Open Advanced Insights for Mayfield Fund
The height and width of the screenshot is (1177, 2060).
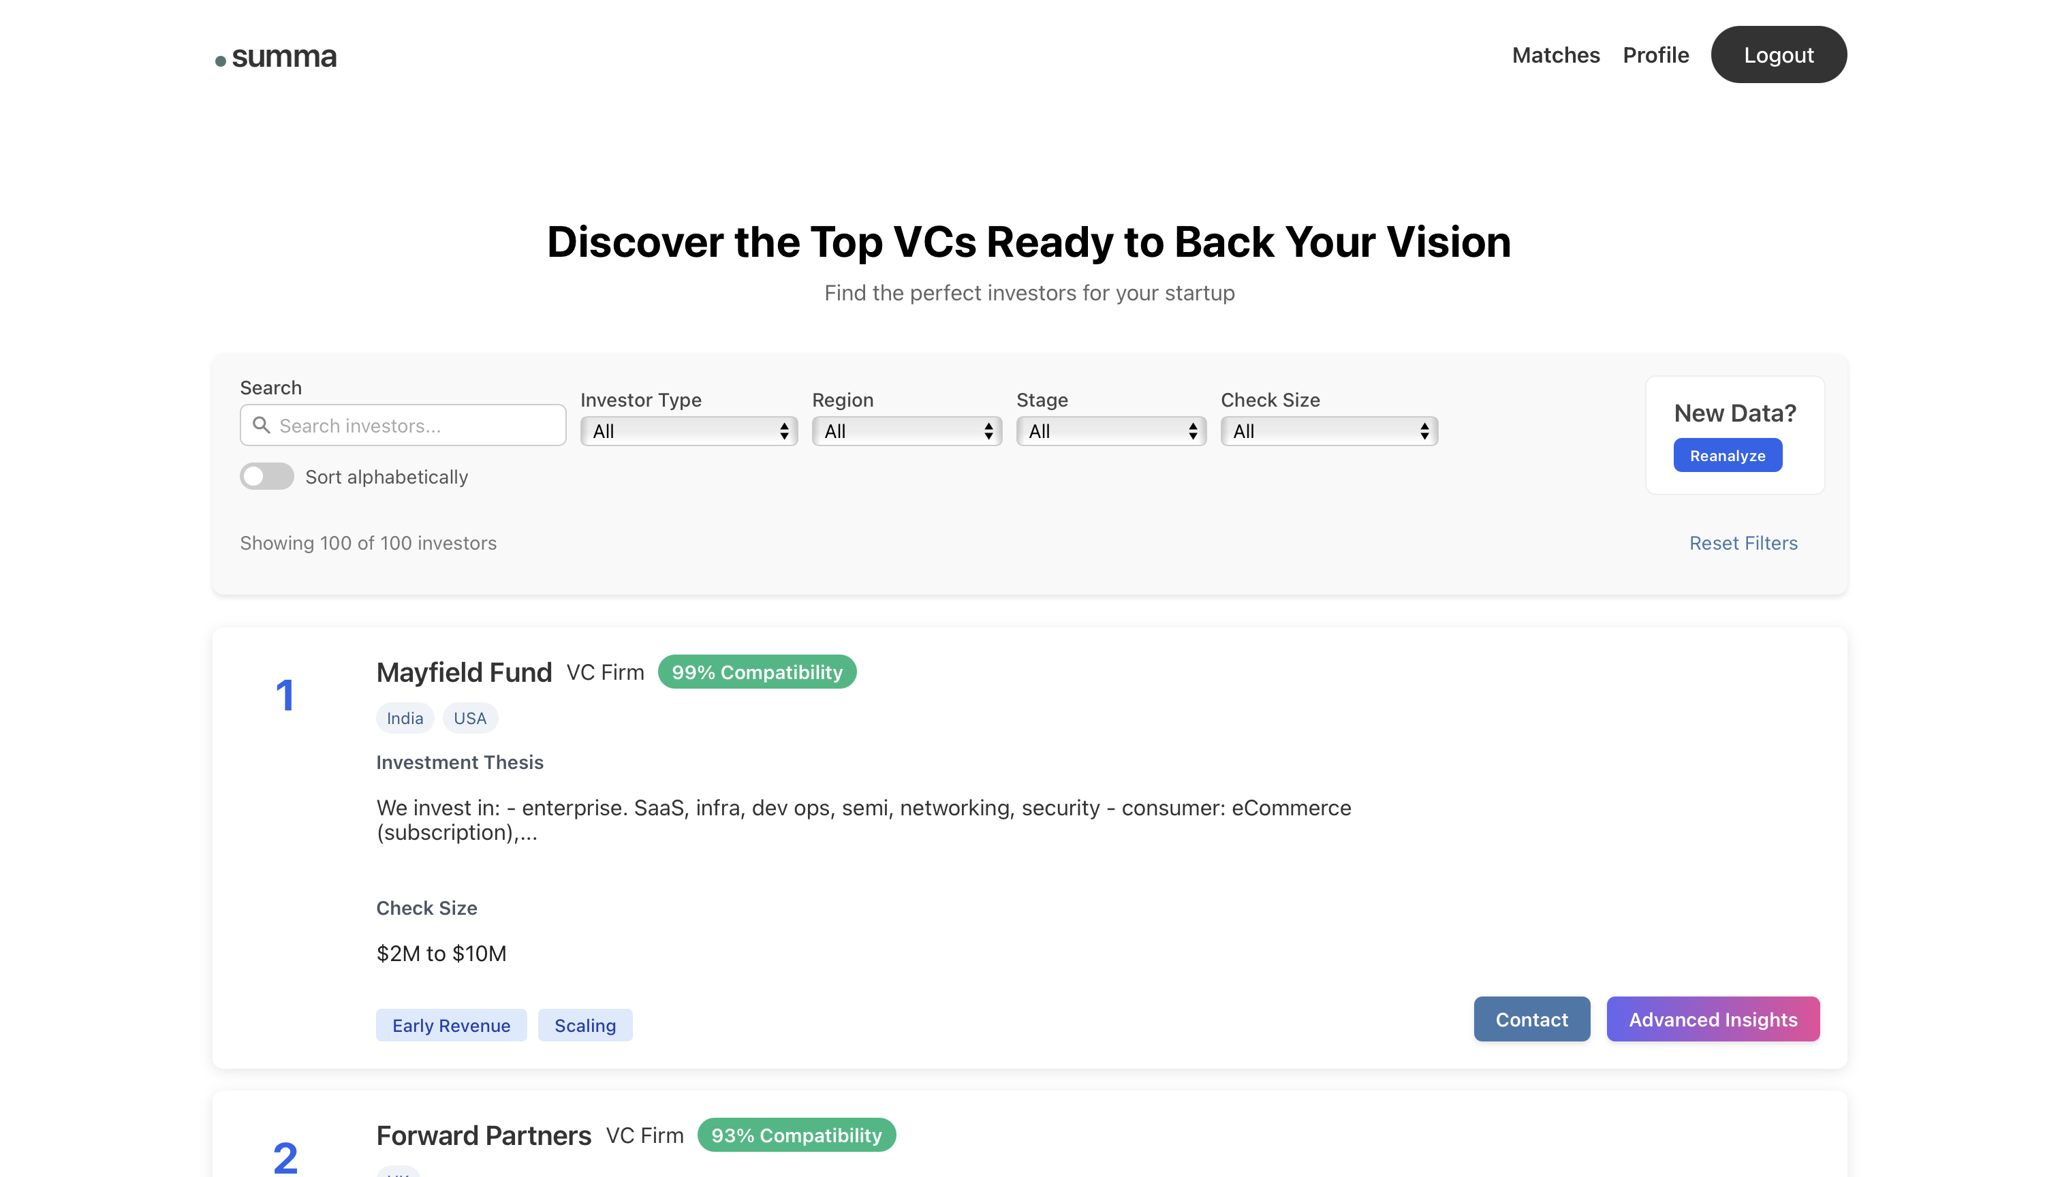[x=1713, y=1020]
